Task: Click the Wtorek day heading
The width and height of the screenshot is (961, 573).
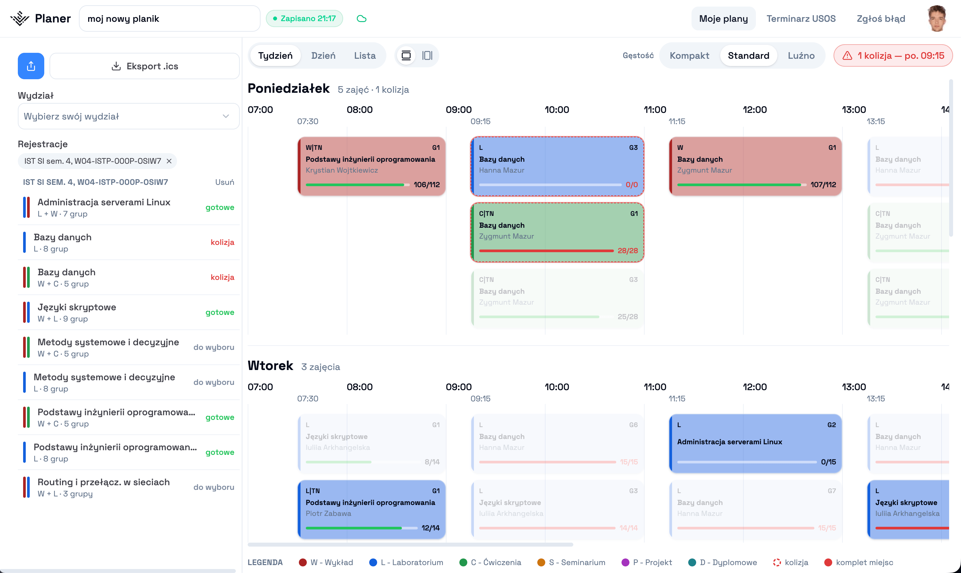Action: coord(270,366)
